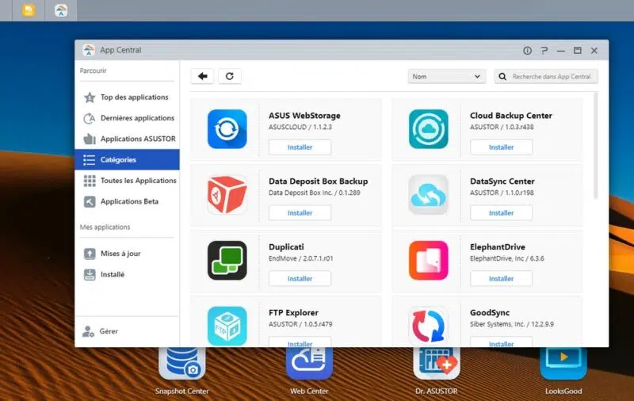Show Toutes les Applications
Screen dimensions: 634x401
127,180
